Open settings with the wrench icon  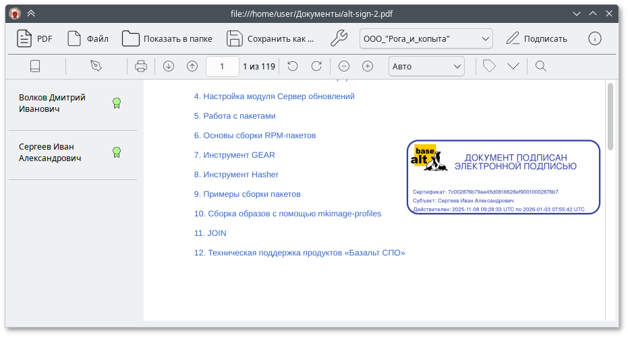pos(339,39)
